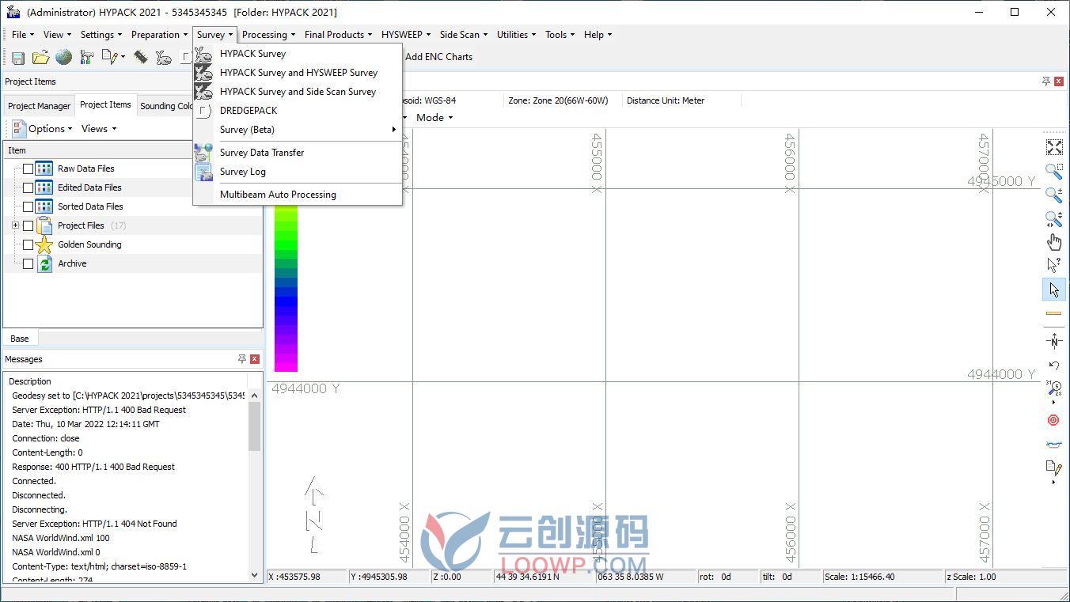
Task: Select the Query cursor with question mark
Action: pos(1054,266)
